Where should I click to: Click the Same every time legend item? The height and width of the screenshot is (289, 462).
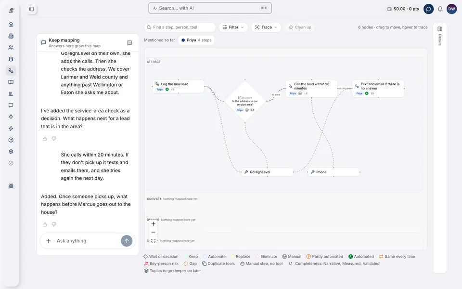(397, 257)
